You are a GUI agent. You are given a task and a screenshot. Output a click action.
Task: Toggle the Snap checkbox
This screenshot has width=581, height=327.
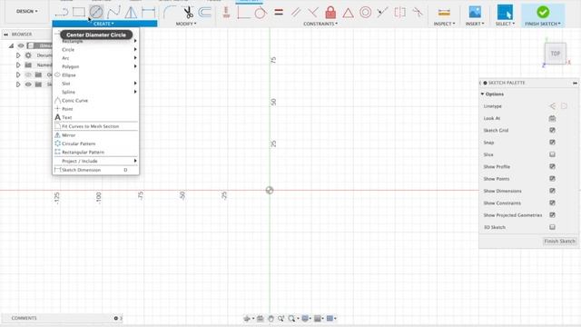[552, 143]
